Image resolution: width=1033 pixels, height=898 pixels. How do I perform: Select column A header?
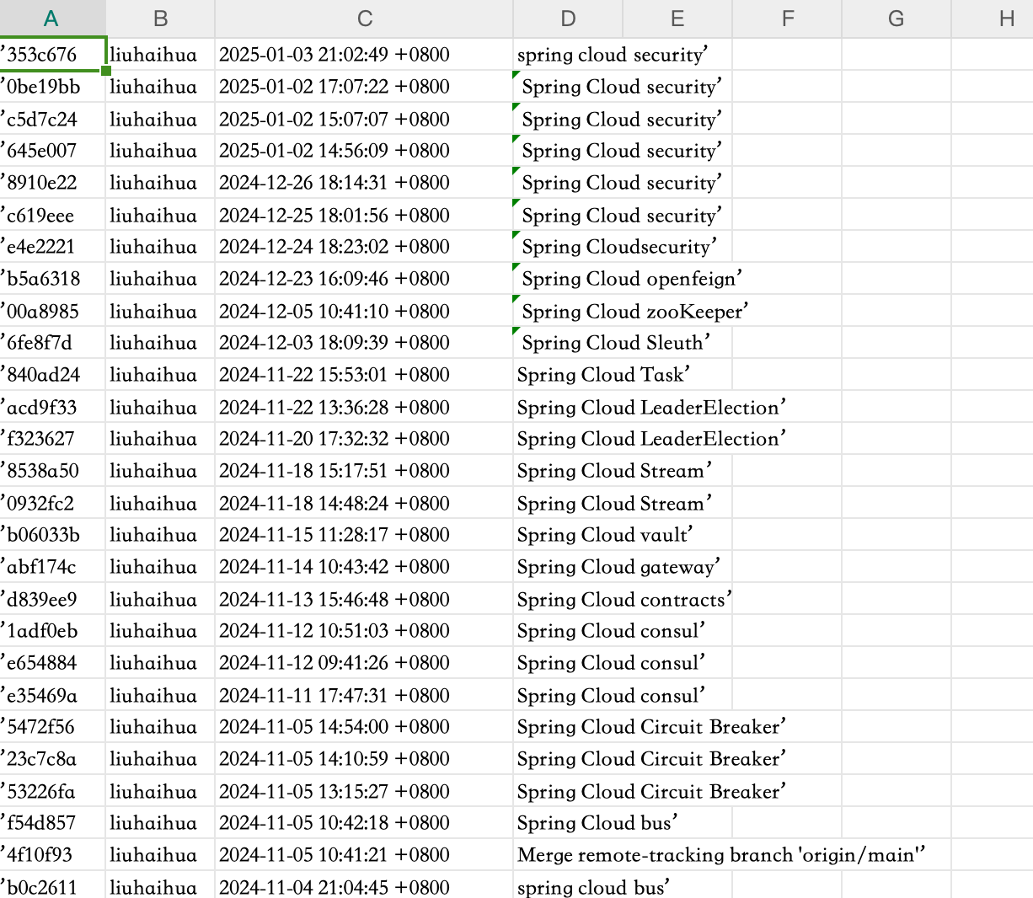point(52,19)
